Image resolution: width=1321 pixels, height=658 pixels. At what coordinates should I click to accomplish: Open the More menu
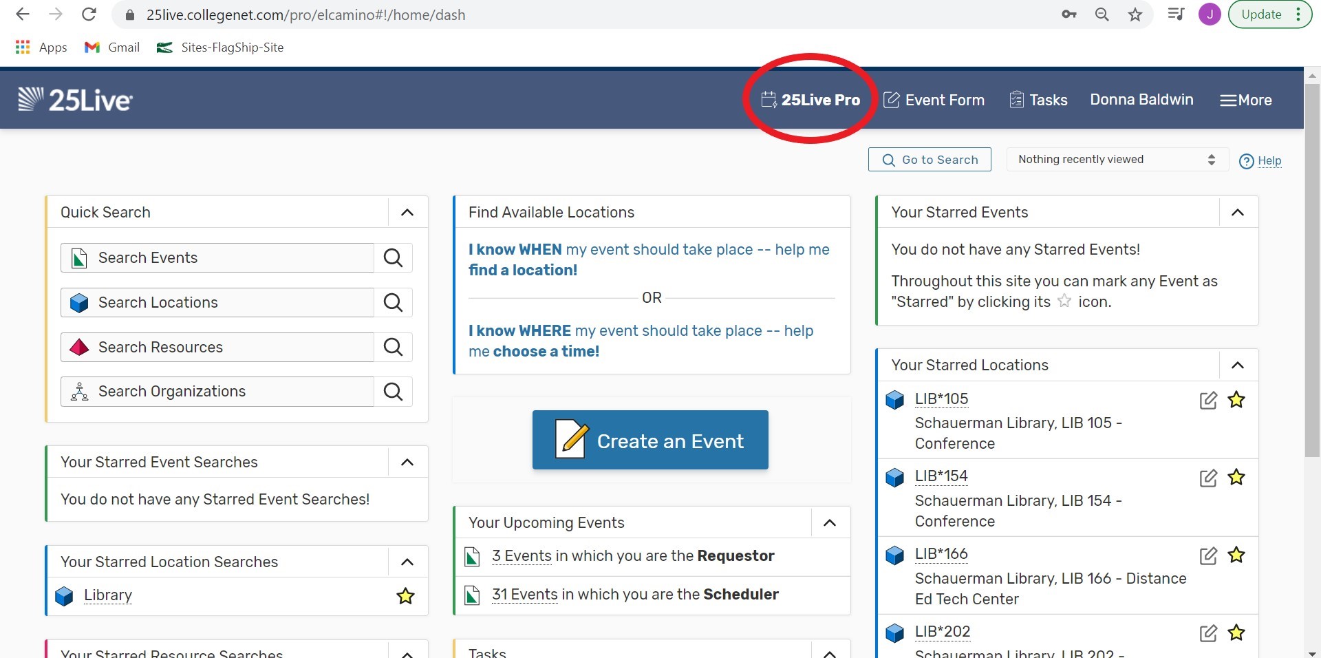pyautogui.click(x=1246, y=100)
